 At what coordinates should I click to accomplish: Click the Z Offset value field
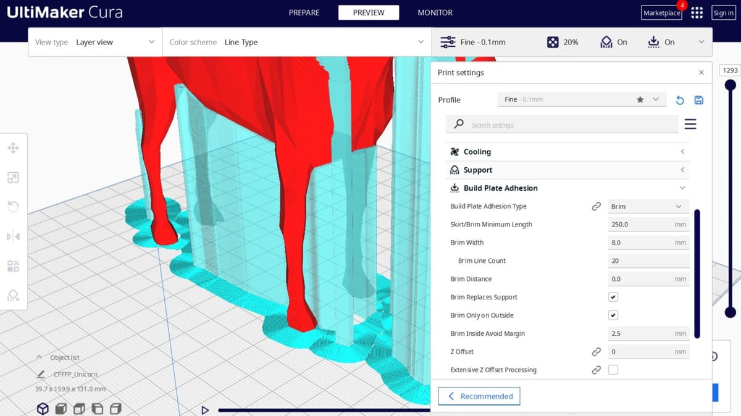648,352
